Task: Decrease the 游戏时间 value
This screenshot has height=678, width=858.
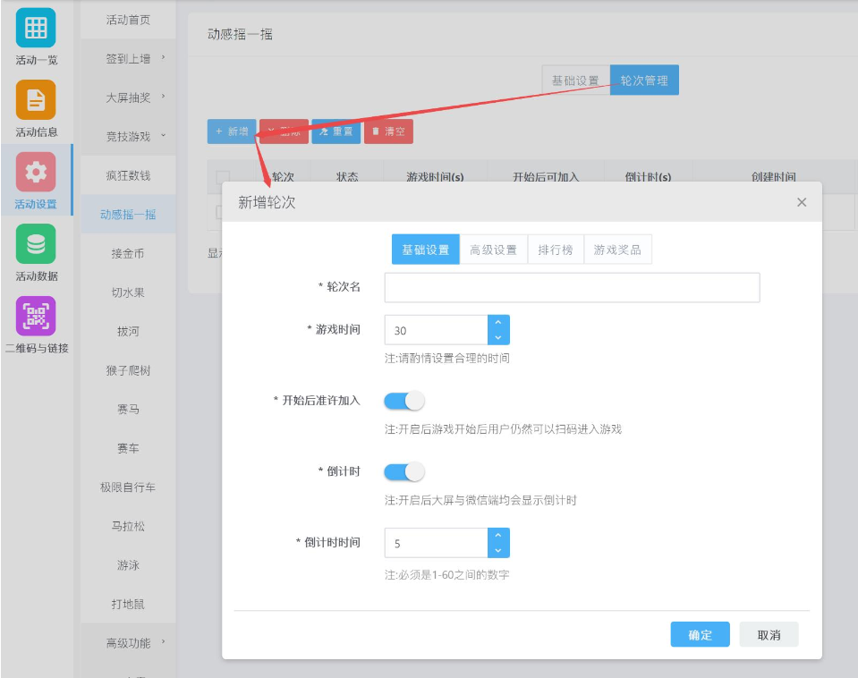Action: coord(498,337)
